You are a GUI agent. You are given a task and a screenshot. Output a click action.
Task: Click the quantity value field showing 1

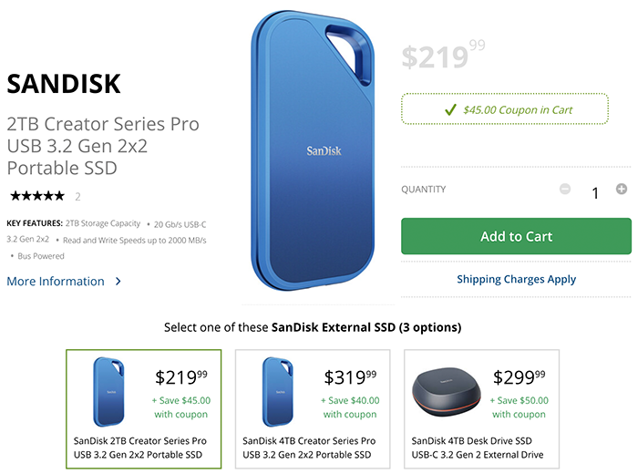(x=595, y=193)
